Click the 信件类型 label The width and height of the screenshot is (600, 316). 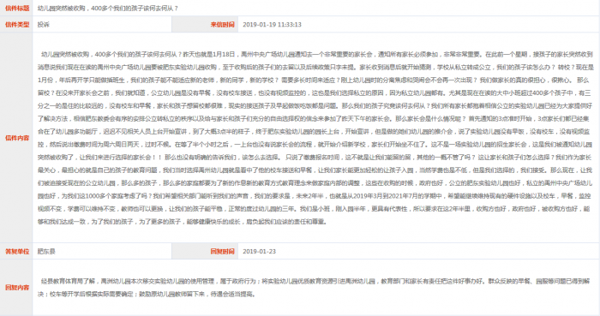coord(17,25)
